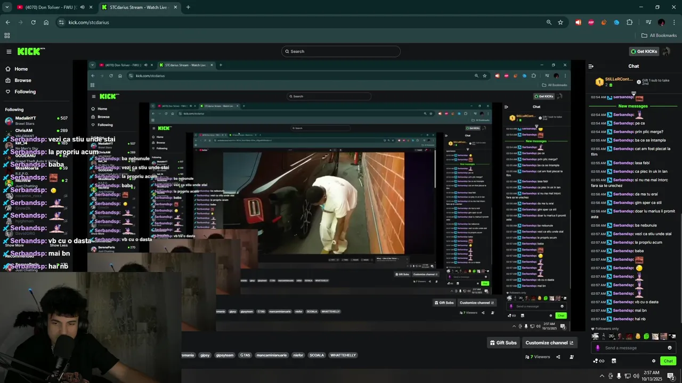The width and height of the screenshot is (682, 383).
Task: Click Show More in Following list
Action: coord(14,245)
